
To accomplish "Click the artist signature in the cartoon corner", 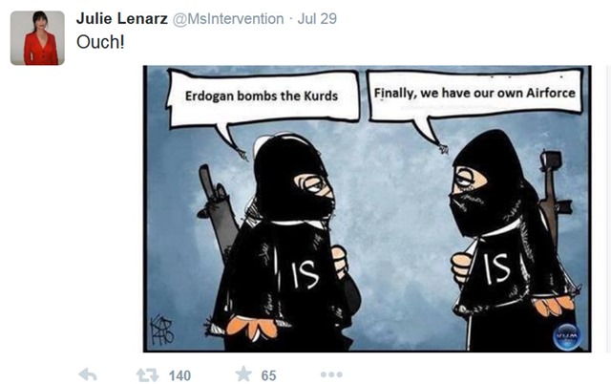I will coord(161,331).
